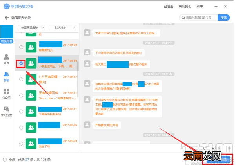Viewport: 236px width, 167px height.
Task: Click sender avatar beside 大家节日快乐 message
Action: coord(87,32)
